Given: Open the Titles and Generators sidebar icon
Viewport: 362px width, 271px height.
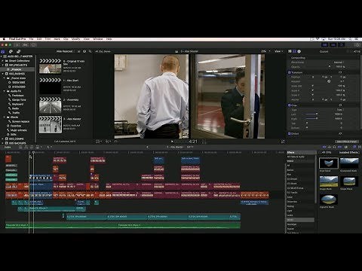Looking at the screenshot, I should click(x=18, y=51).
